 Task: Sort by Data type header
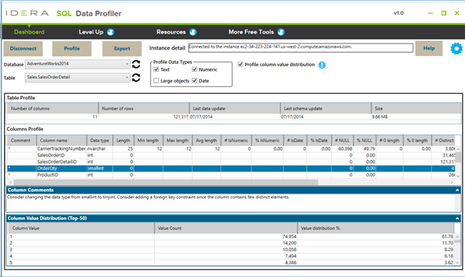click(100, 140)
